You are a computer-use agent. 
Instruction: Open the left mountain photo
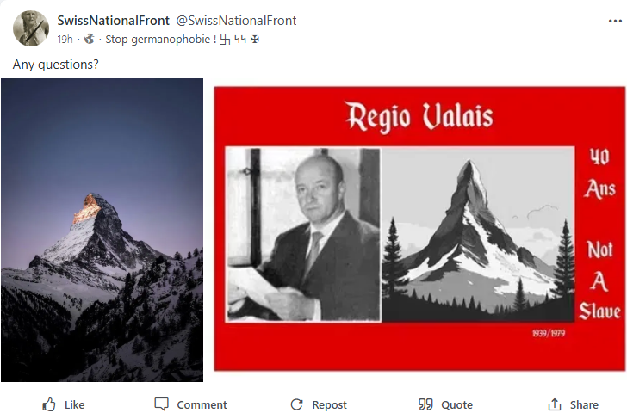point(102,230)
